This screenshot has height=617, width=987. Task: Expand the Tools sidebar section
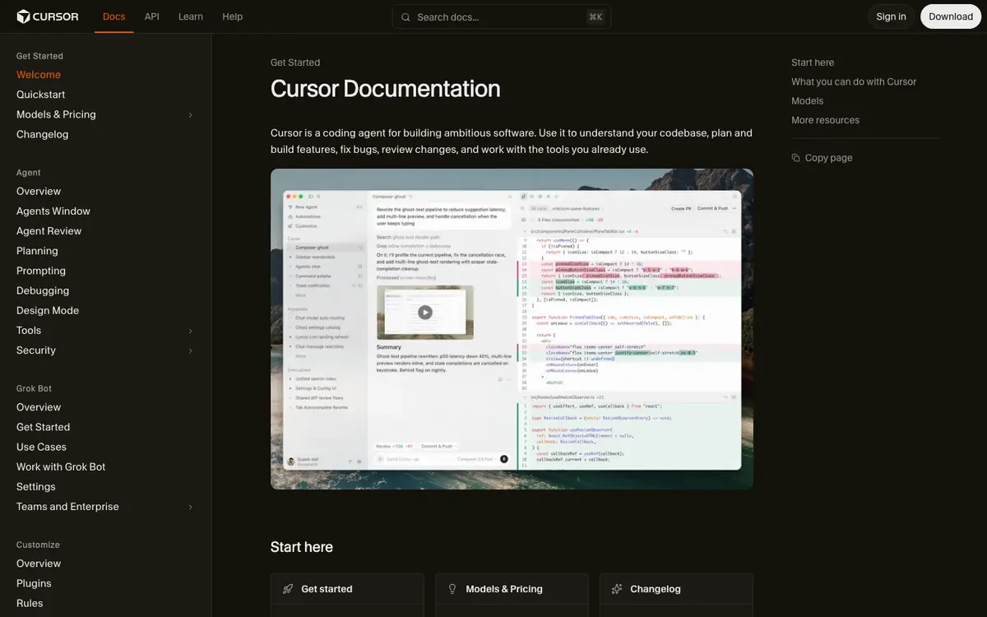[190, 331]
